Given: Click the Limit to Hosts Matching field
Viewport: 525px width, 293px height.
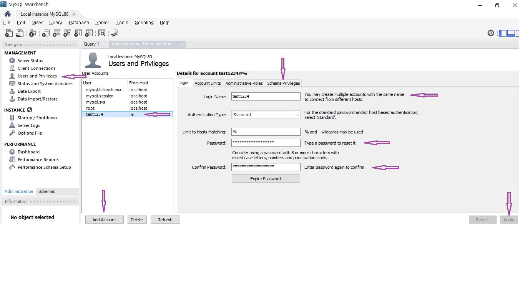Looking at the screenshot, I should tap(266, 132).
